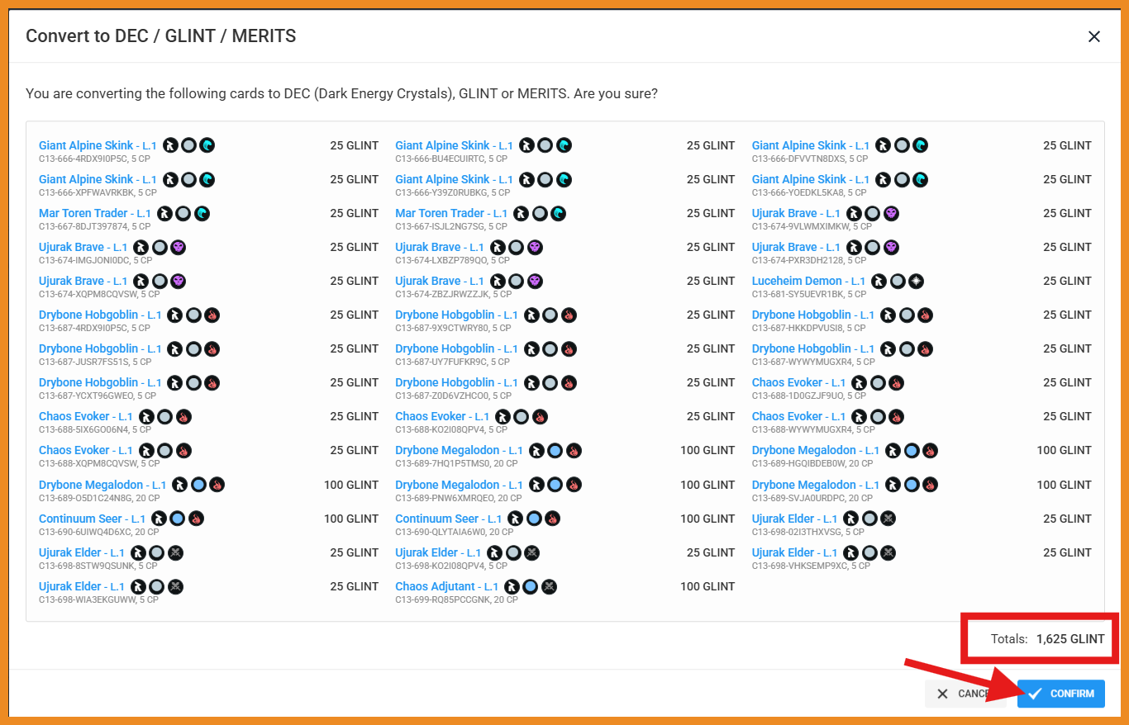Click fire element icon for Drybone Hobgoblin C13-687-Z0D6VZHCO0
Image resolution: width=1129 pixels, height=725 pixels.
click(x=569, y=382)
